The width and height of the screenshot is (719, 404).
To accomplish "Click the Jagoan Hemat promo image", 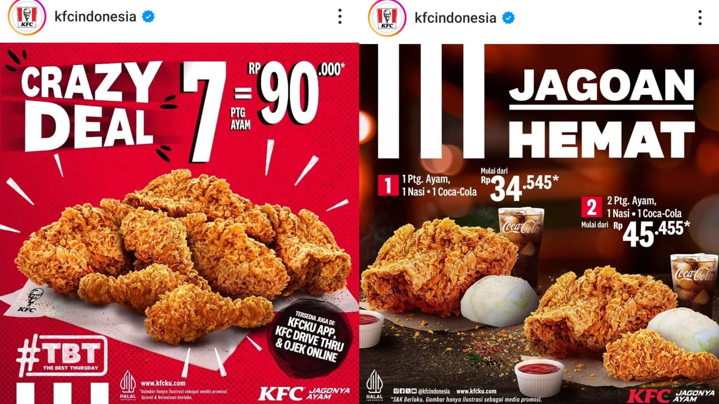I will pos(539,224).
